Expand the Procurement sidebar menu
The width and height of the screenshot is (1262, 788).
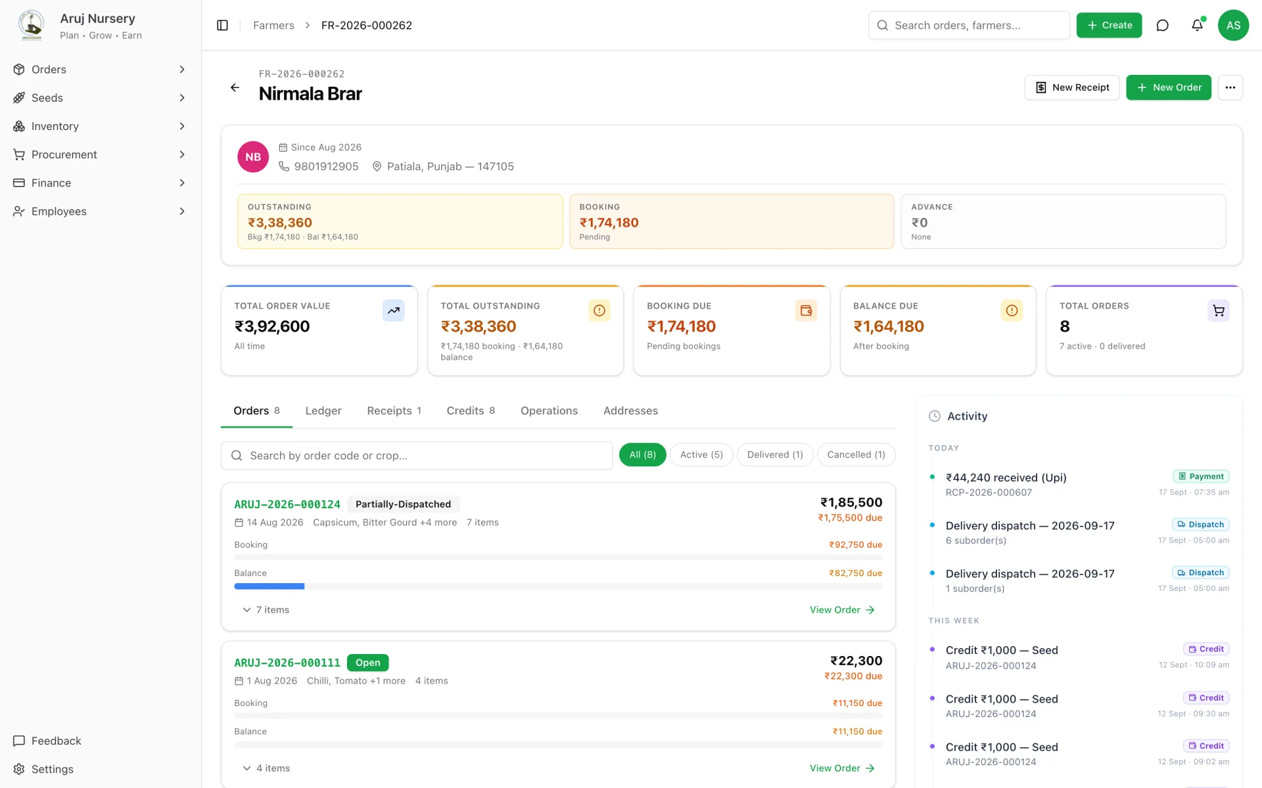point(101,154)
